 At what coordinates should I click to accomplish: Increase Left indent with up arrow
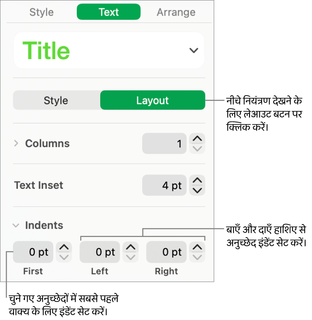coord(130,247)
